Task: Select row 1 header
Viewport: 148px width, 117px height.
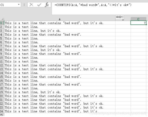Action: pyautogui.click(x=2, y=23)
